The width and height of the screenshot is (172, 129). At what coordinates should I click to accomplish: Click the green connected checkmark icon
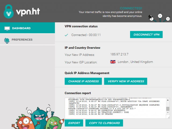pos(66,35)
